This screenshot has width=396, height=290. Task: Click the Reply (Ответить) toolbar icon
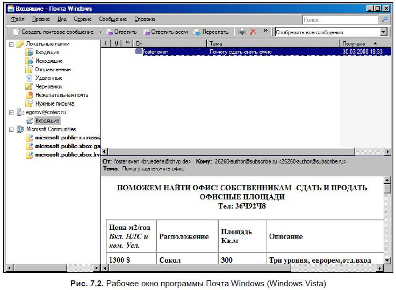pos(109,32)
